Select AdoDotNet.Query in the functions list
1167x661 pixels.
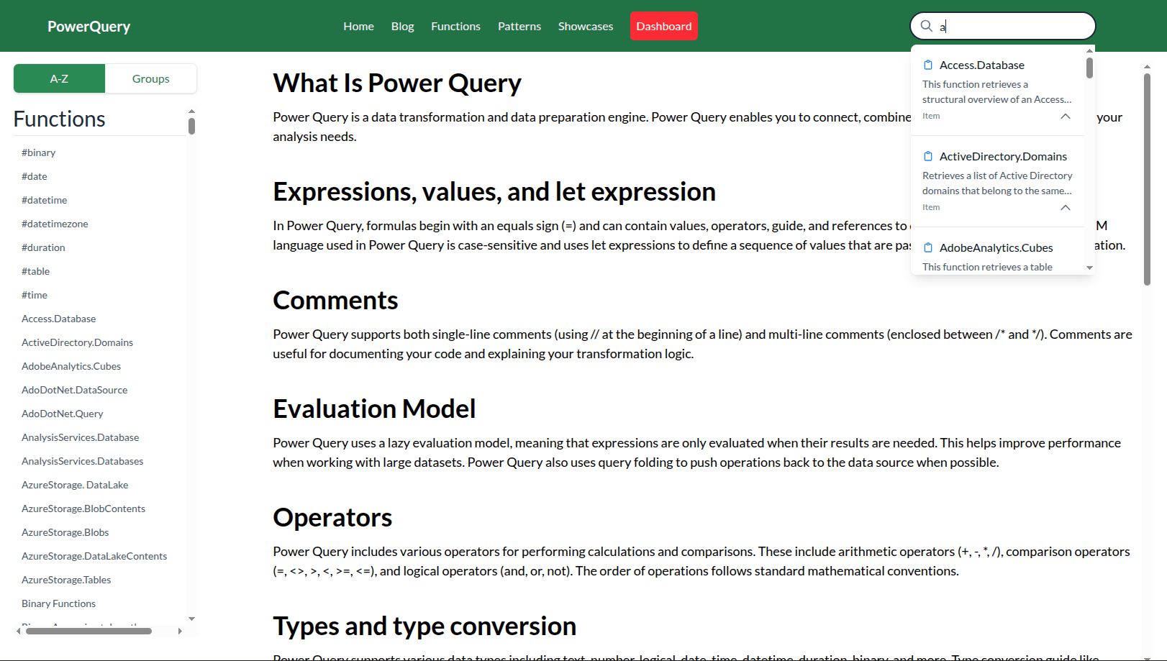click(x=63, y=414)
